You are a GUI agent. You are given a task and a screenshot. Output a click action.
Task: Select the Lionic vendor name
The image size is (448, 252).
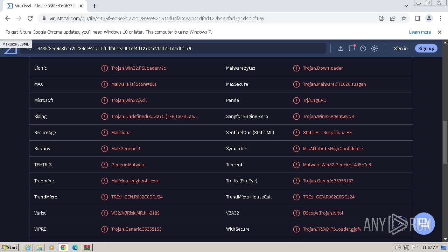click(x=40, y=68)
